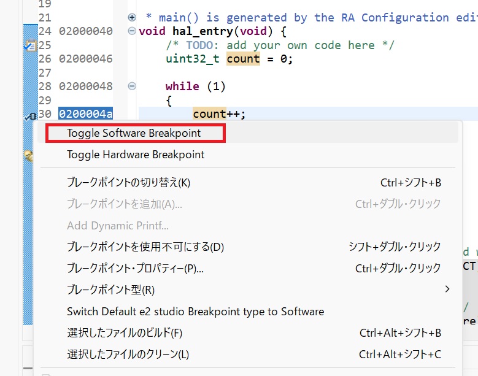This screenshot has width=478, height=376.
Task: Click the uint32_t type keyword
Action: tap(192, 58)
